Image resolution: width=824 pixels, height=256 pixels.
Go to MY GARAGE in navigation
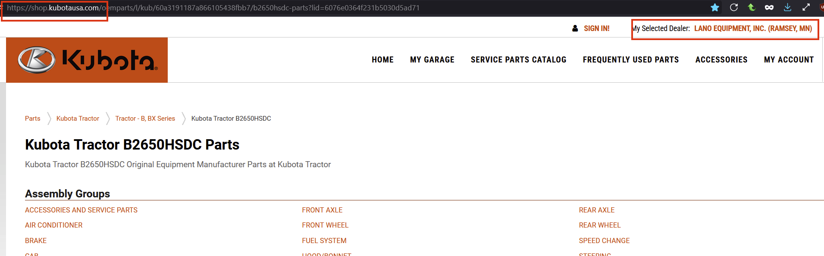[x=432, y=60]
